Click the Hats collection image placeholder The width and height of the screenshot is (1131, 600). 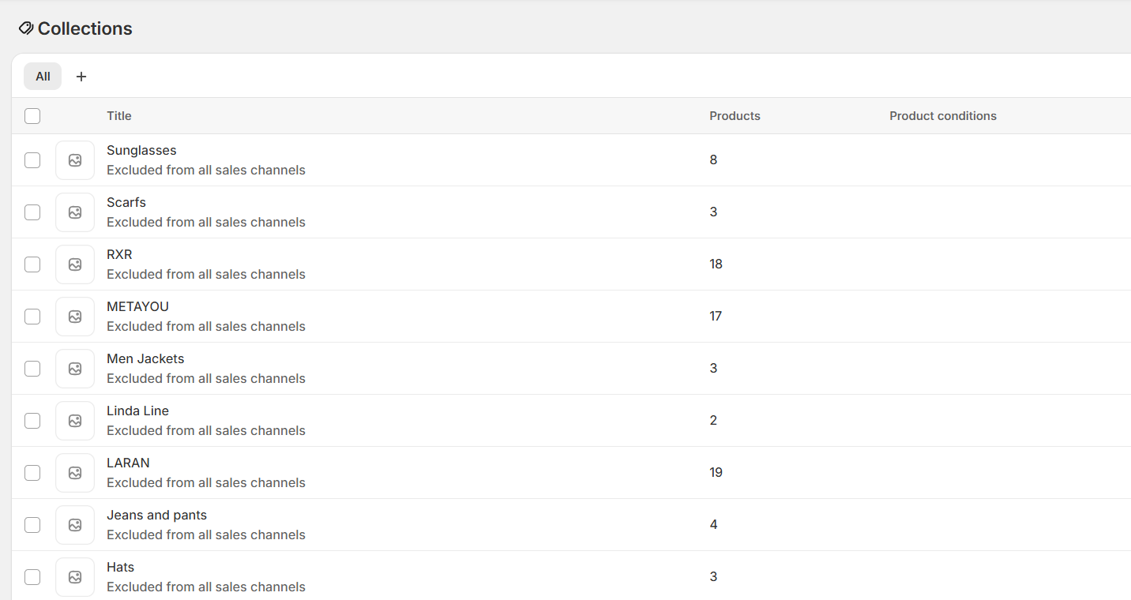[75, 577]
